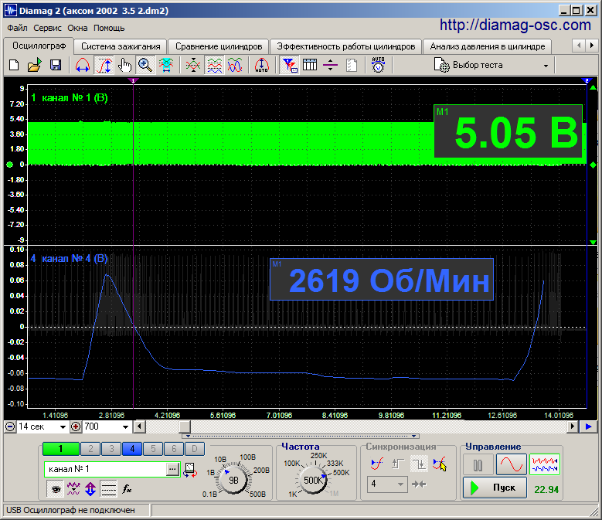Switch to Система зажигания tab
602x520 pixels.
[x=121, y=46]
